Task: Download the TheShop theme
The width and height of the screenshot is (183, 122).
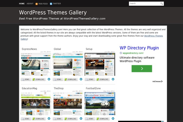Action: (x=71, y=119)
